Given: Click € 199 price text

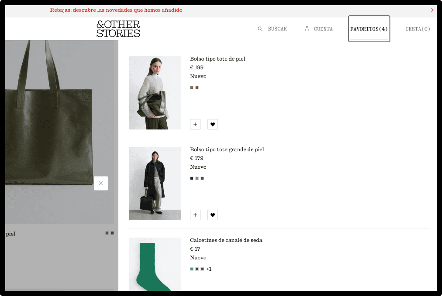Looking at the screenshot, I should click(x=197, y=68).
